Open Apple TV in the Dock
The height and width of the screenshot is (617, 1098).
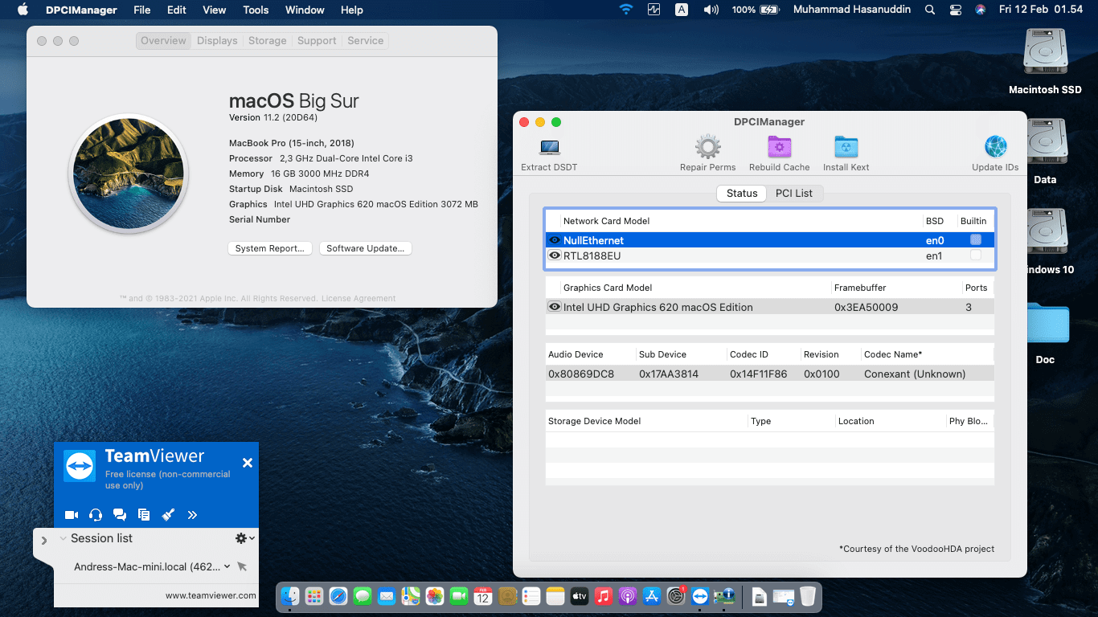point(580,596)
